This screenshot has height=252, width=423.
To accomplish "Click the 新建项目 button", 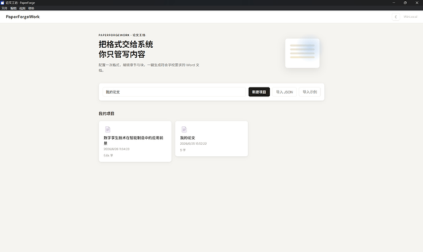I will pos(259,92).
